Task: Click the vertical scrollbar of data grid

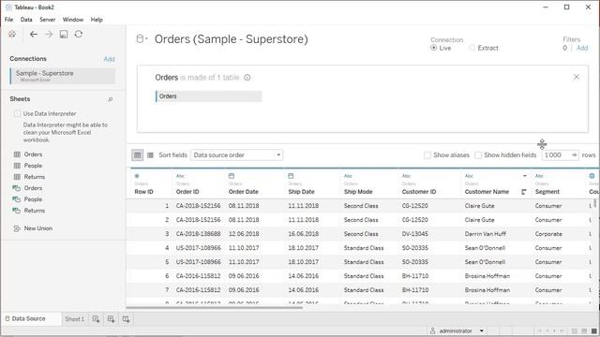Action: pos(595,202)
